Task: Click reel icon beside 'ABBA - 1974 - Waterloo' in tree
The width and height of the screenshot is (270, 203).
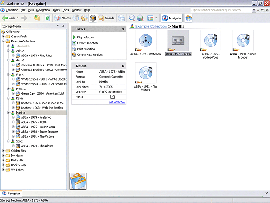Action: (x=18, y=117)
